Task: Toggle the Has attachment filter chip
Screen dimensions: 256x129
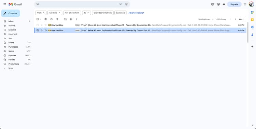Action: tap(72, 13)
